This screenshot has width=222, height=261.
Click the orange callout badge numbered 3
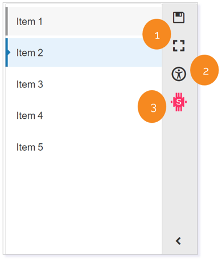(x=152, y=106)
